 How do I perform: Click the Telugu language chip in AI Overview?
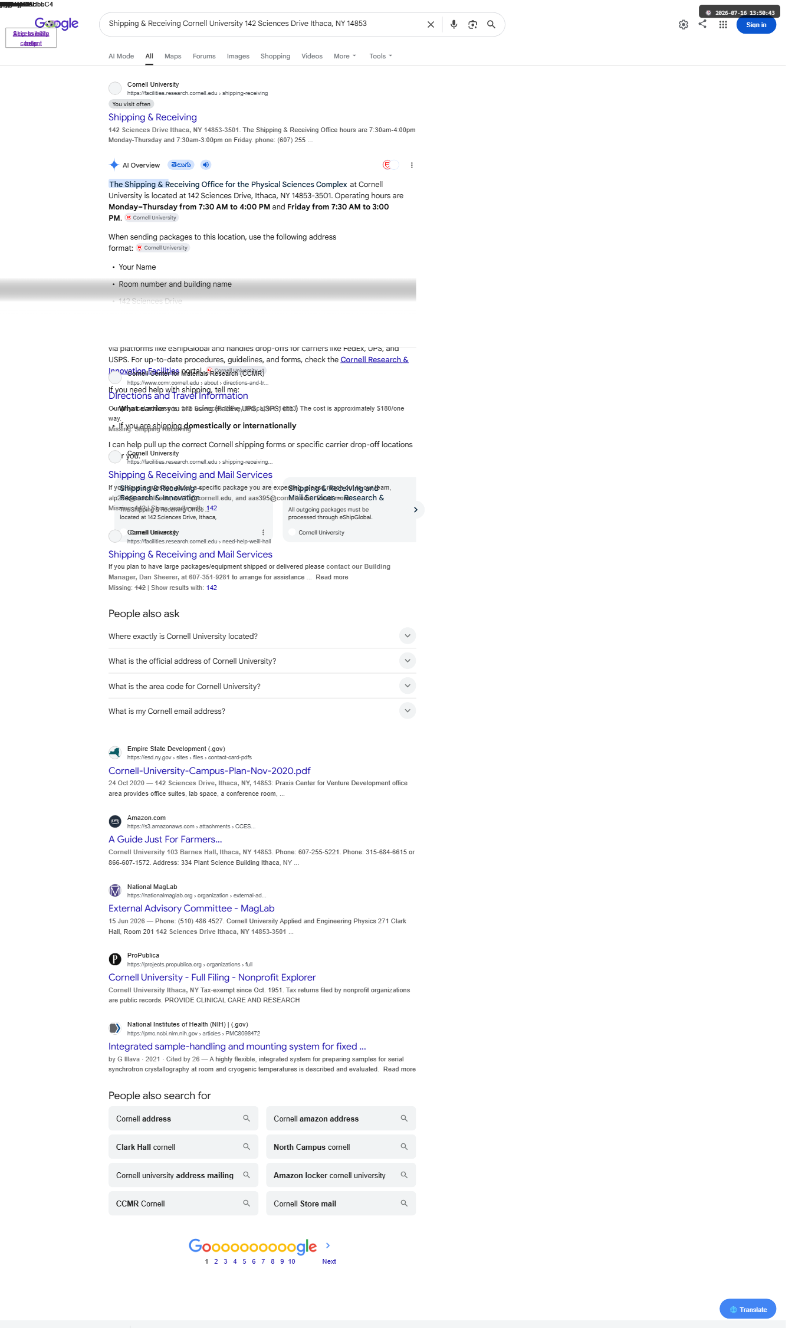coord(181,165)
